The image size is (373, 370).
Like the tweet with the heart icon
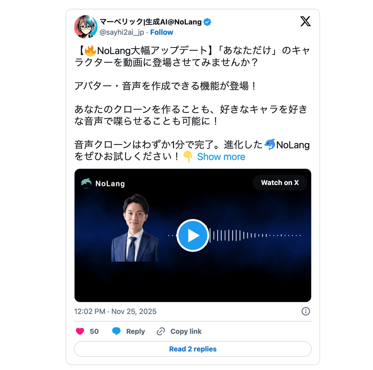[x=80, y=331]
